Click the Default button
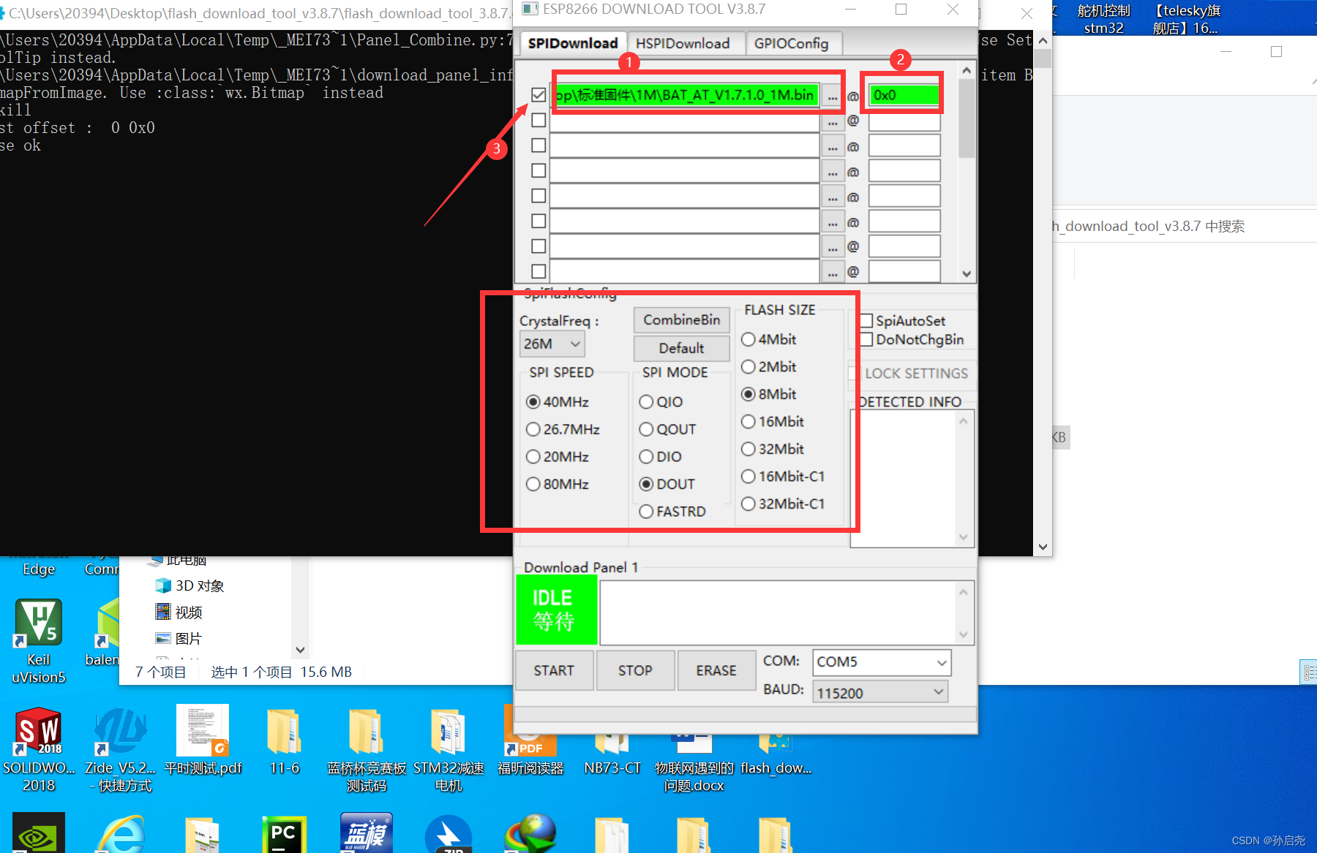The image size is (1317, 853). click(x=682, y=348)
